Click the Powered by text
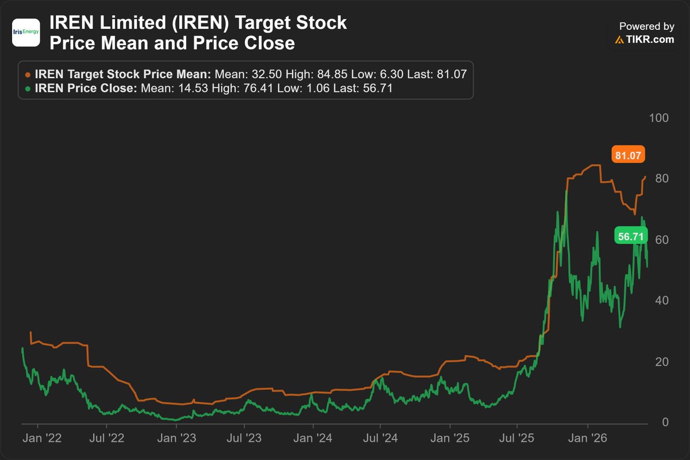This screenshot has width=690, height=460. 647,26
